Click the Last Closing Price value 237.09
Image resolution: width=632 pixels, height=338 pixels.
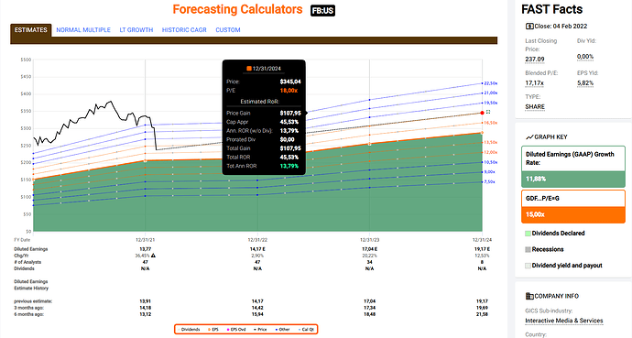point(535,60)
